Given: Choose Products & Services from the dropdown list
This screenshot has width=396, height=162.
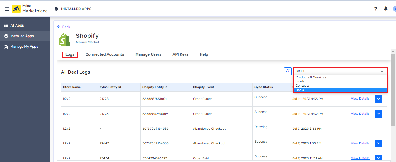Looking at the screenshot, I should pos(311,77).
